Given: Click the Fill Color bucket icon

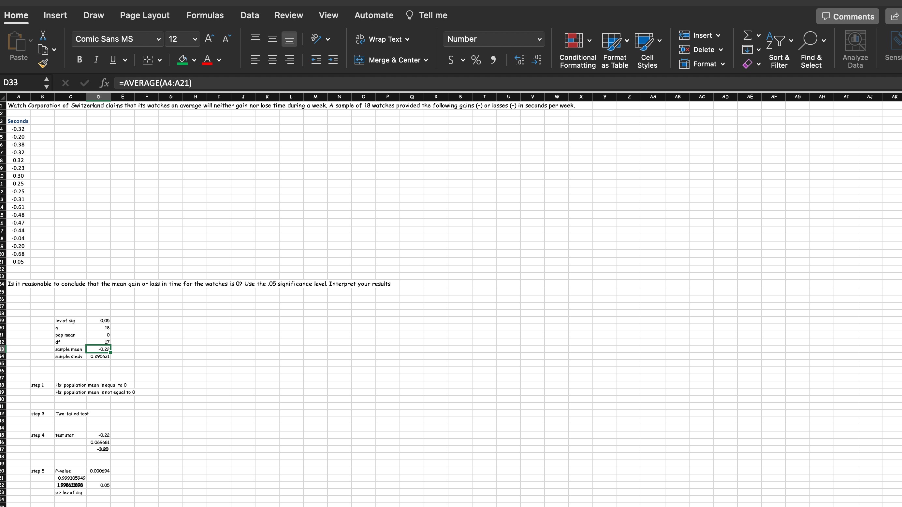Looking at the screenshot, I should (x=182, y=60).
